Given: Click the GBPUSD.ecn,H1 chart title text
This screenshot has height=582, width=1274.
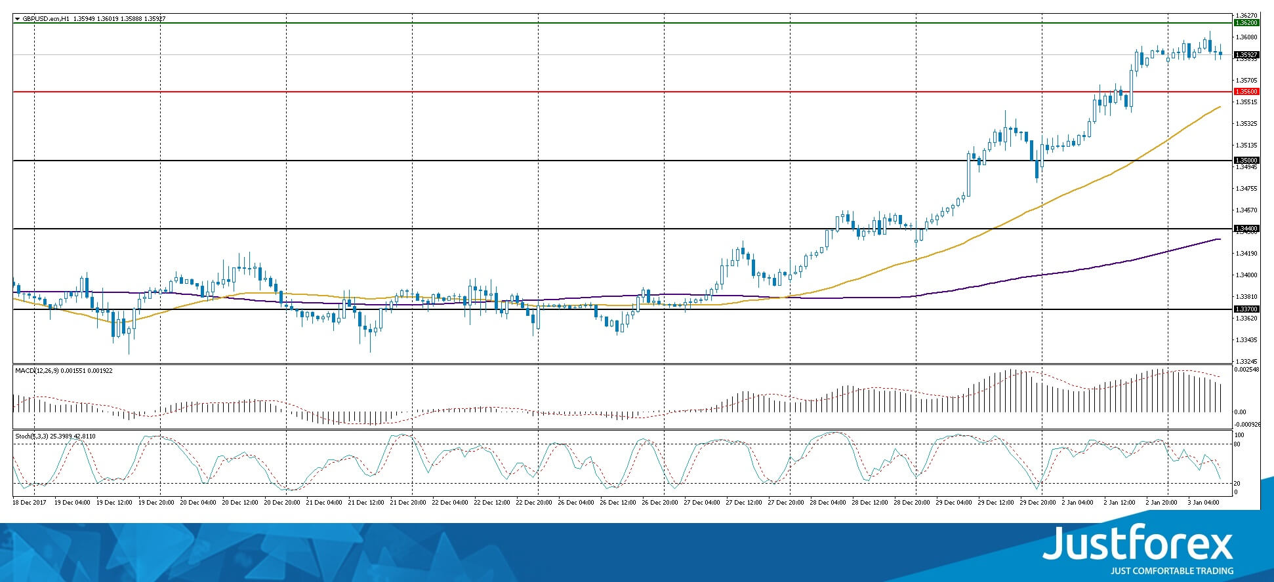Looking at the screenshot, I should coord(46,19).
